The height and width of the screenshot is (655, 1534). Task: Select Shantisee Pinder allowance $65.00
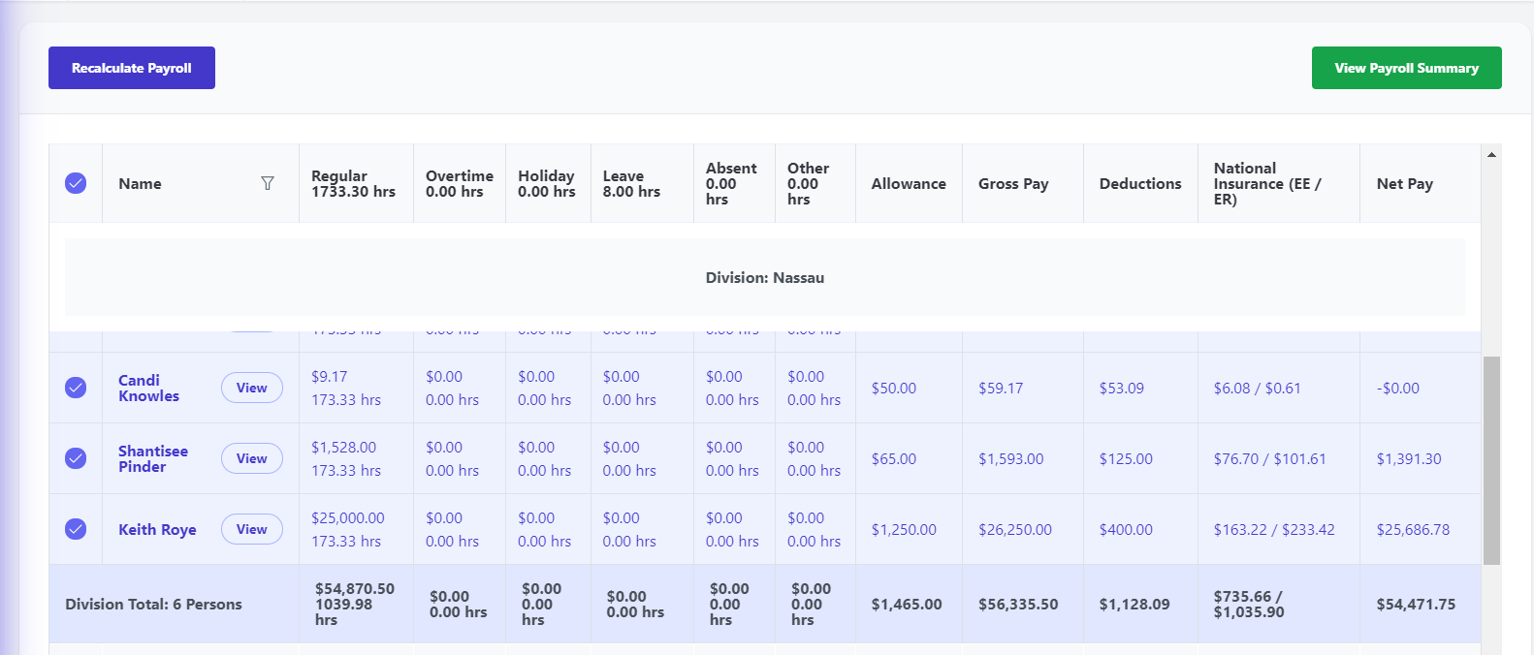894,458
